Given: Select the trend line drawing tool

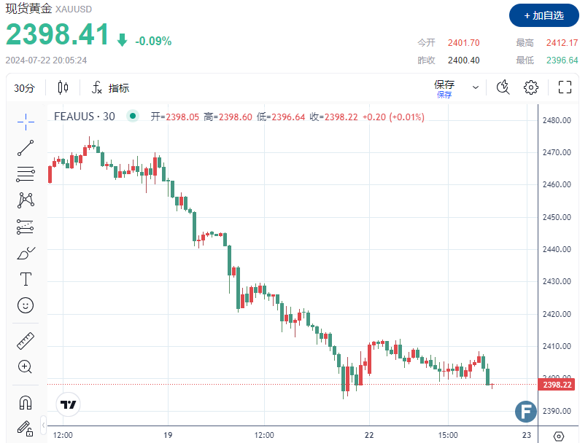Looking at the screenshot, I should [26, 148].
